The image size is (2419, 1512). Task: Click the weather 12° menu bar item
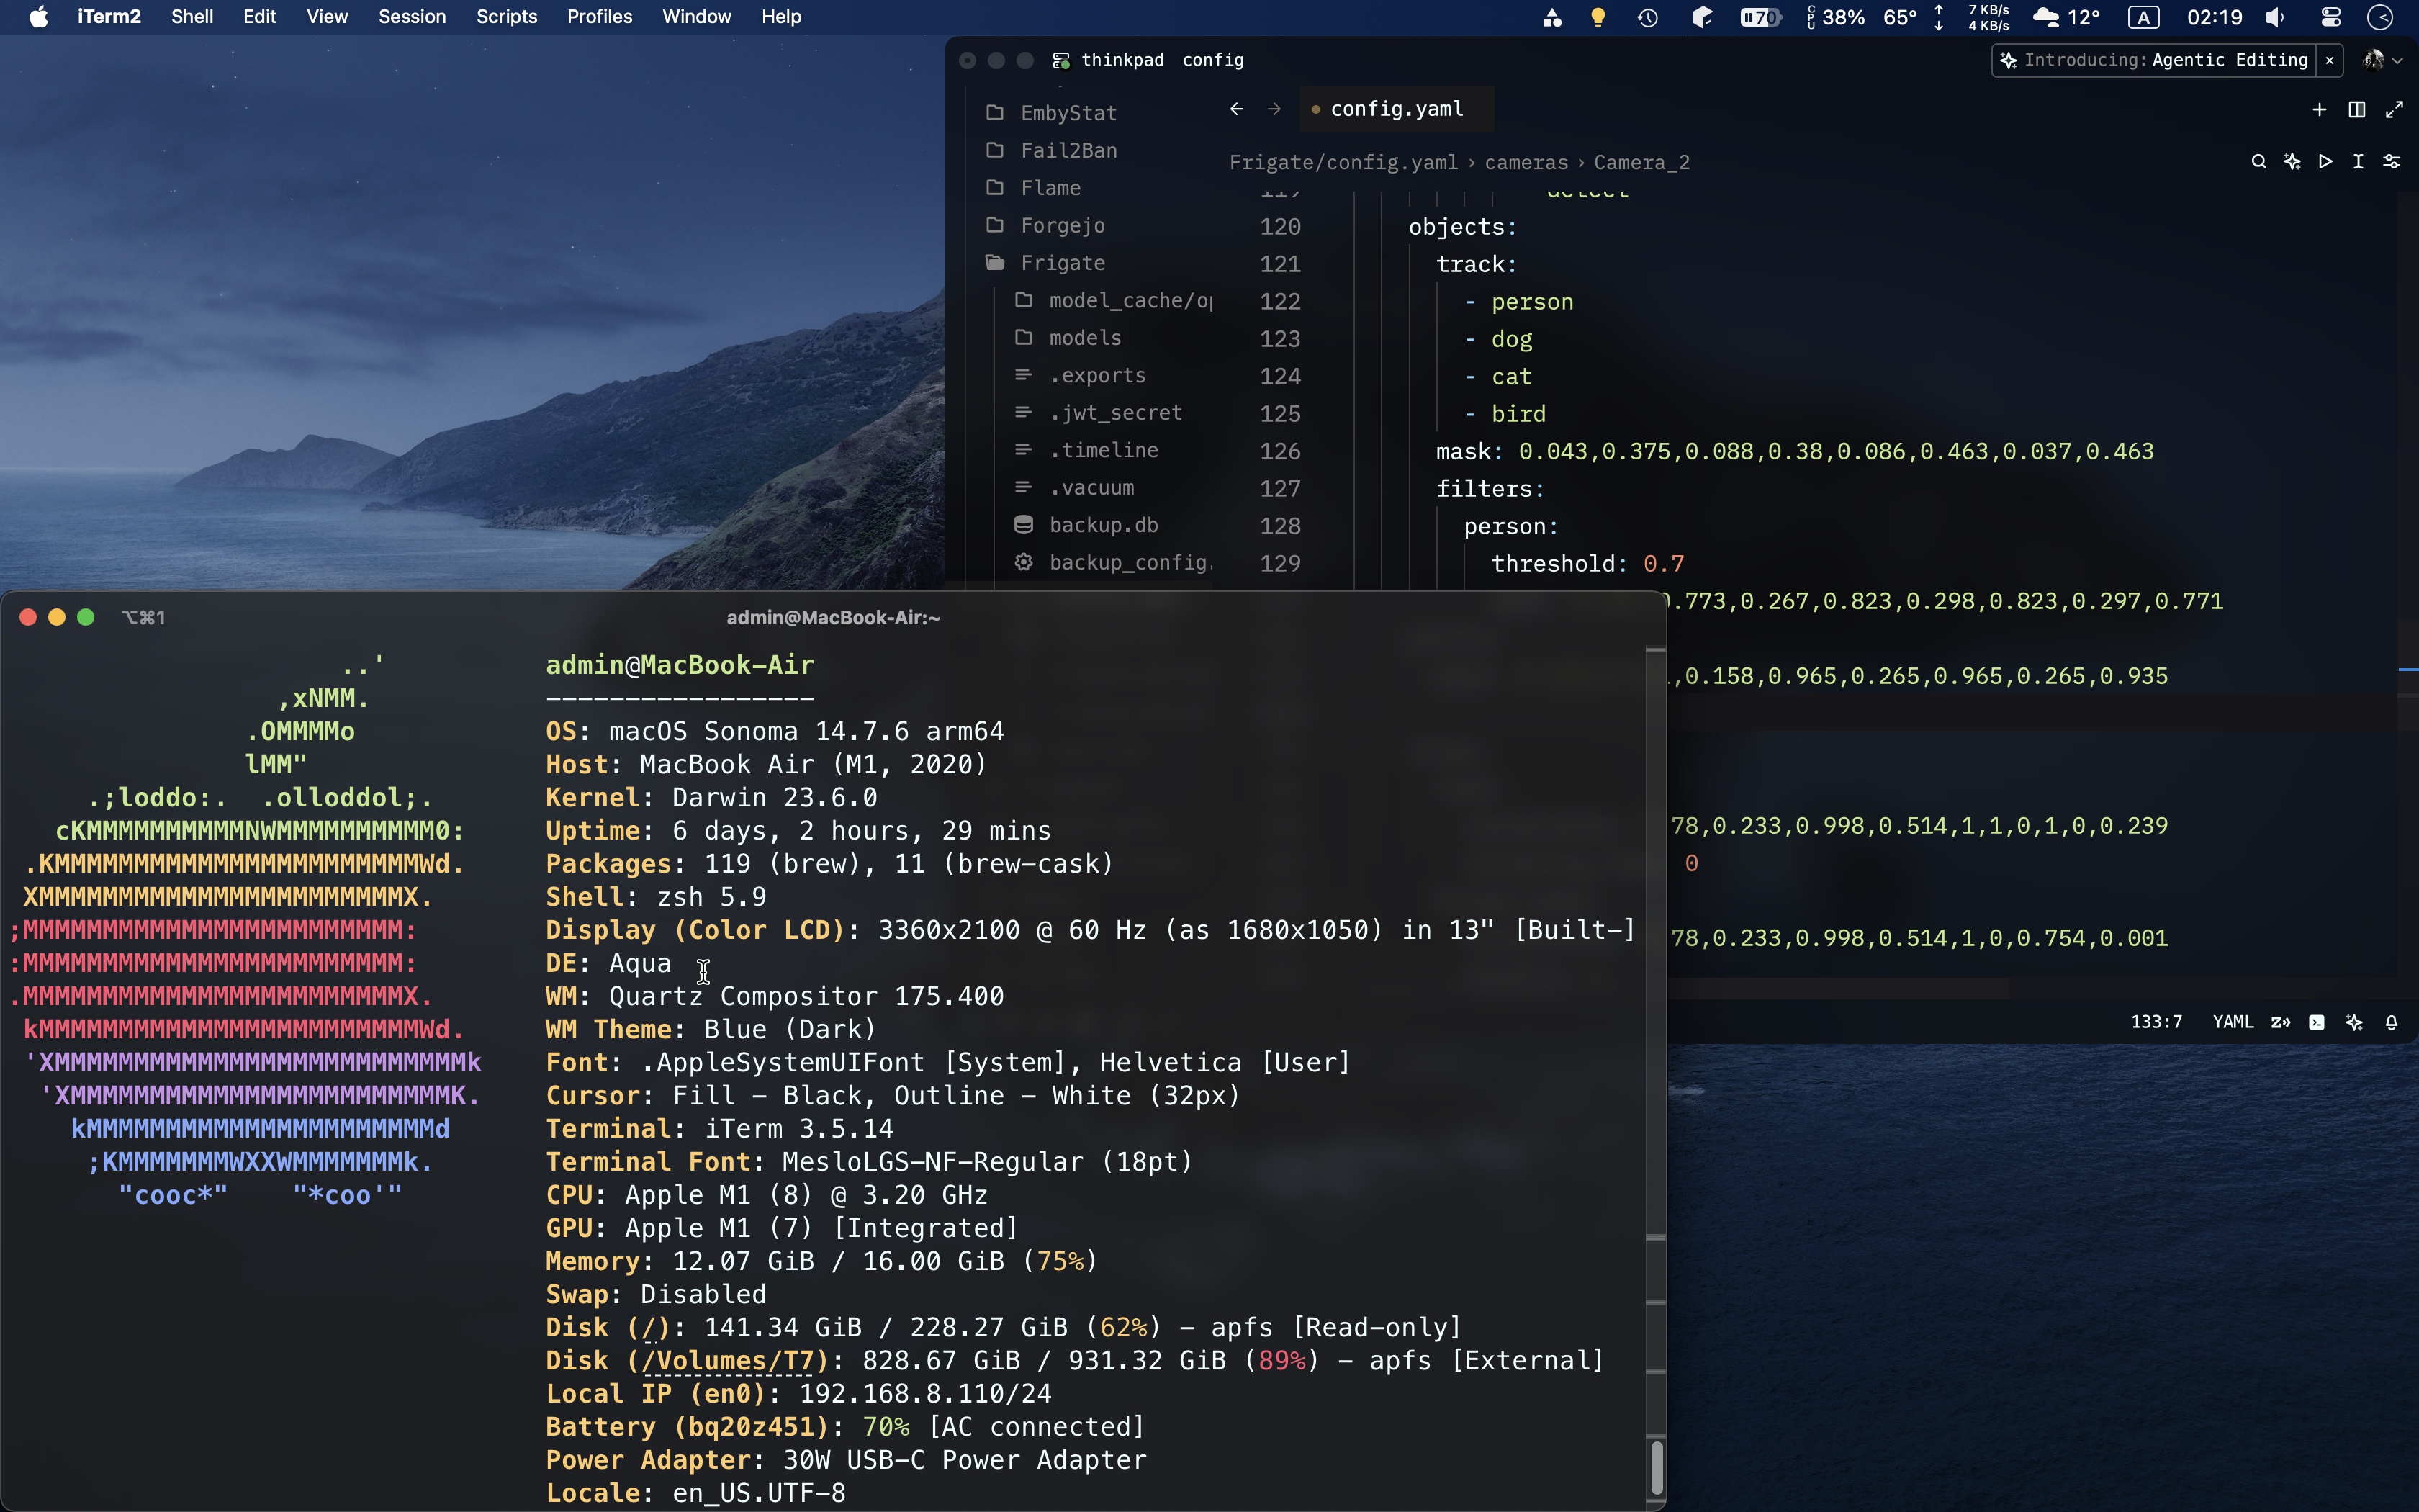point(2066,17)
